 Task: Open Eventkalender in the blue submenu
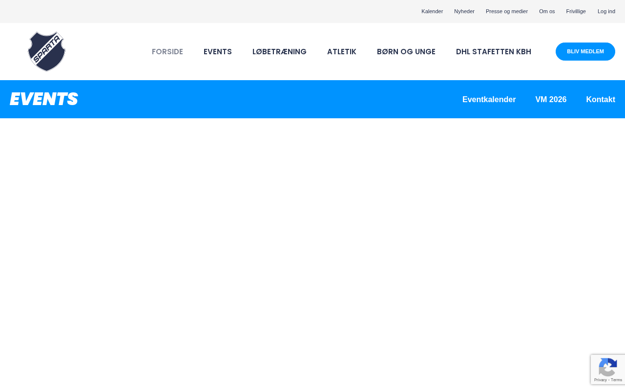pos(489,99)
